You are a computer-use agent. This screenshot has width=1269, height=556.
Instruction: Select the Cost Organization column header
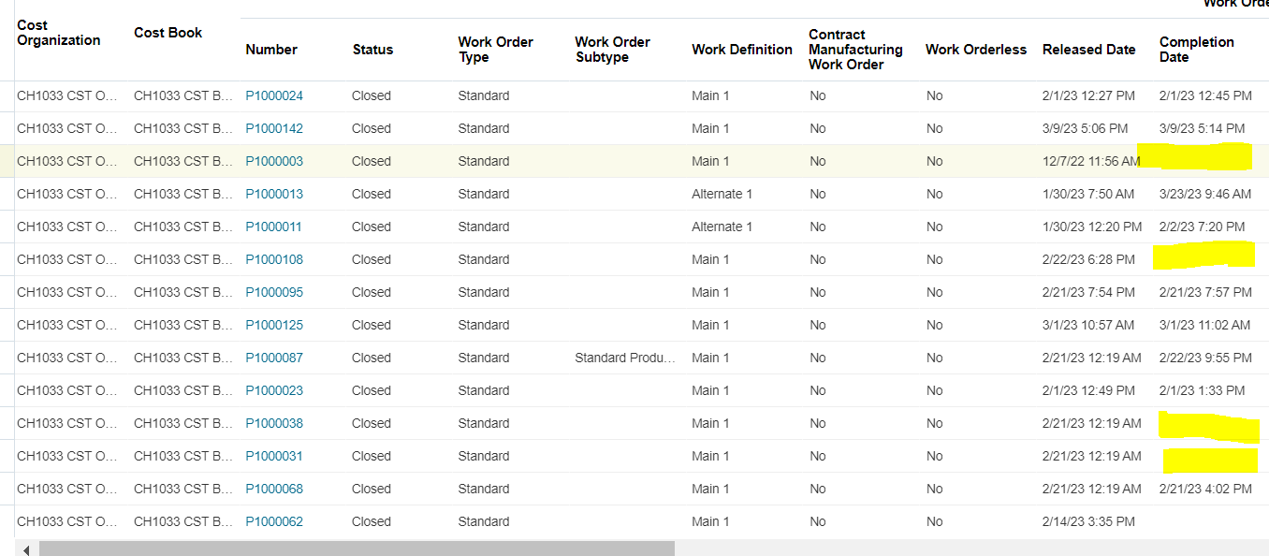(58, 34)
